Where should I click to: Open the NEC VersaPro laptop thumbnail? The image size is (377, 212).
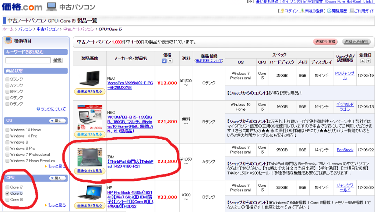[89, 78]
